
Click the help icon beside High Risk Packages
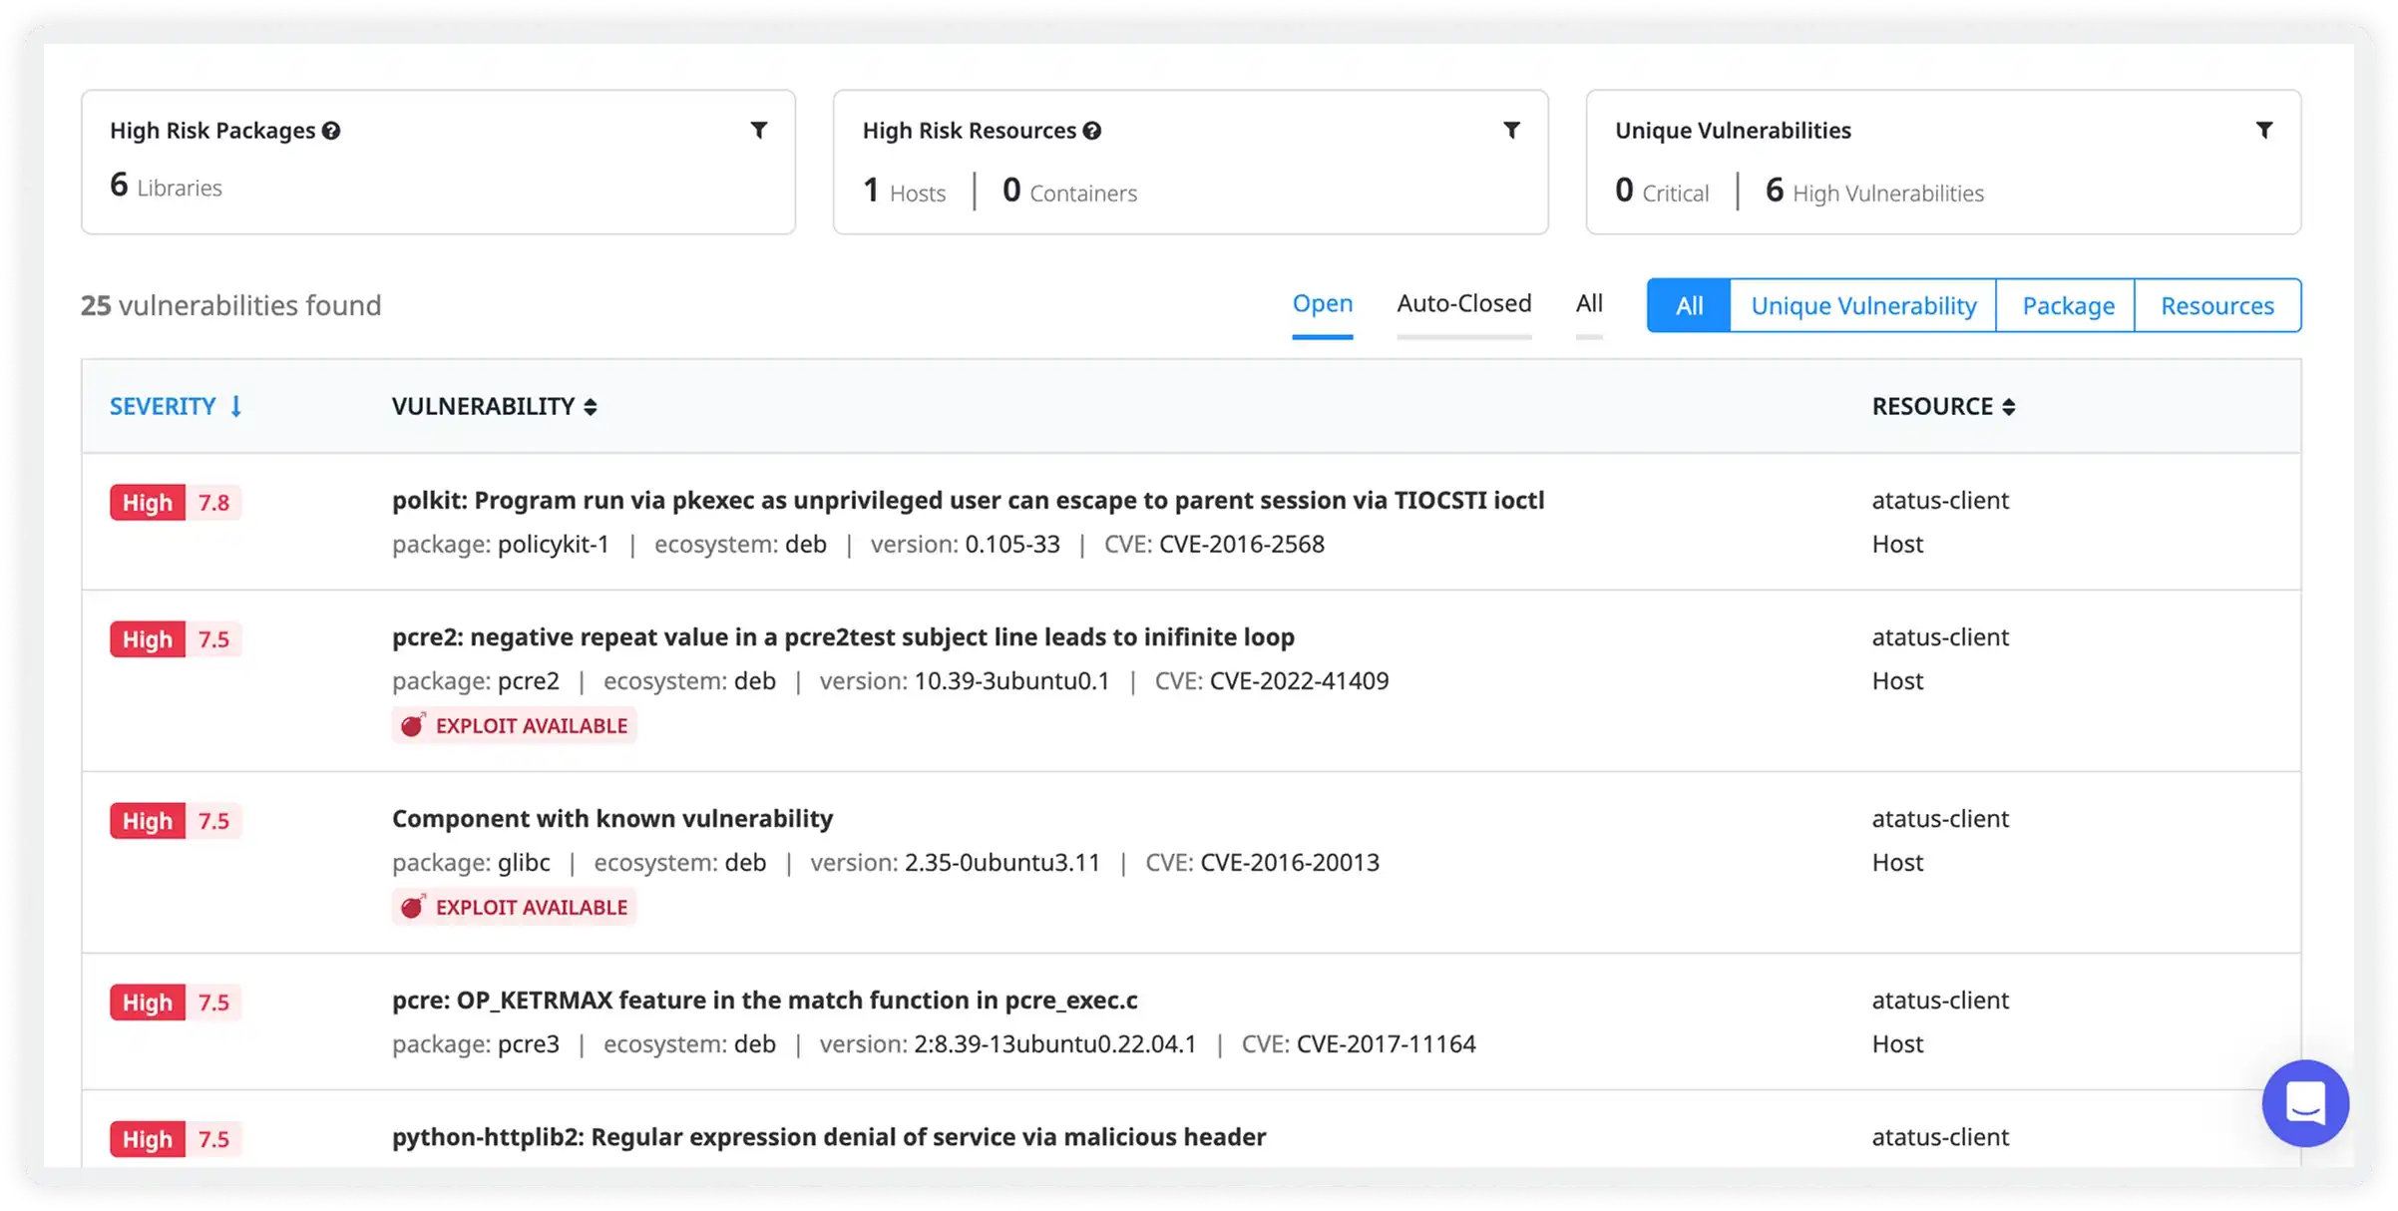pyautogui.click(x=331, y=131)
